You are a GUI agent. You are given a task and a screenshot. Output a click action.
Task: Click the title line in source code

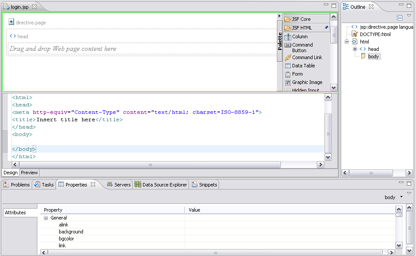pyautogui.click(x=67, y=120)
